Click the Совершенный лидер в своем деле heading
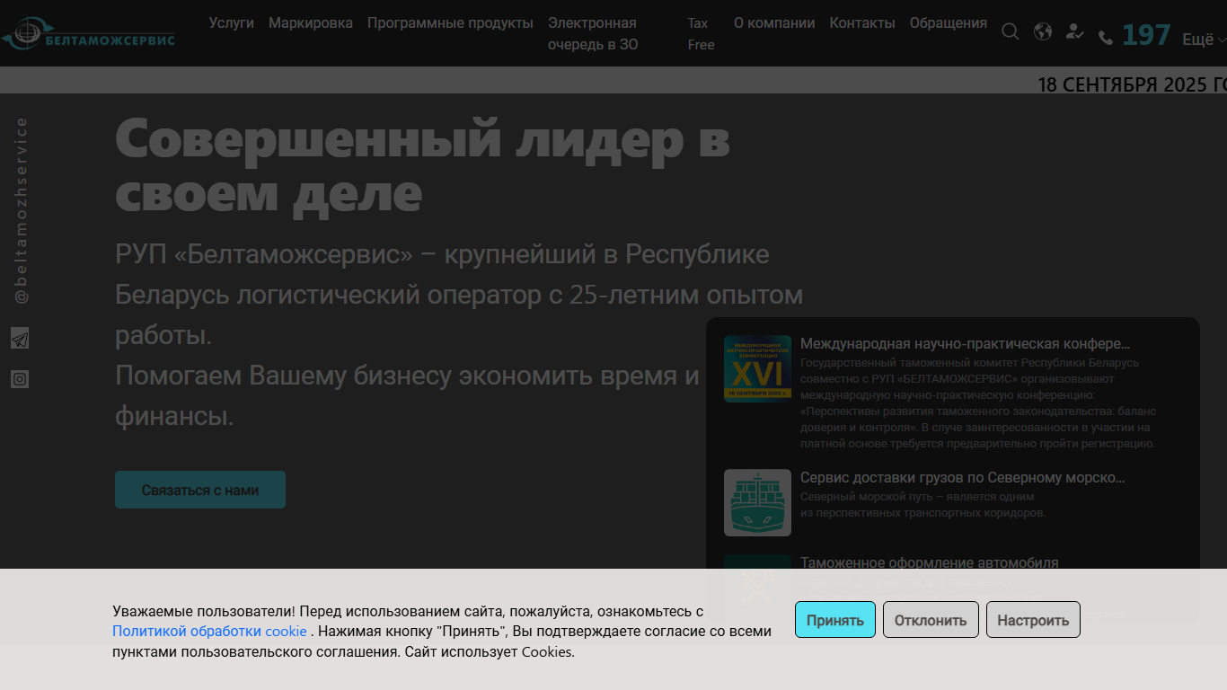1227x690 pixels. (422, 165)
